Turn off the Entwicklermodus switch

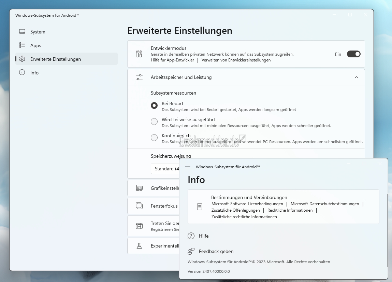tap(353, 54)
